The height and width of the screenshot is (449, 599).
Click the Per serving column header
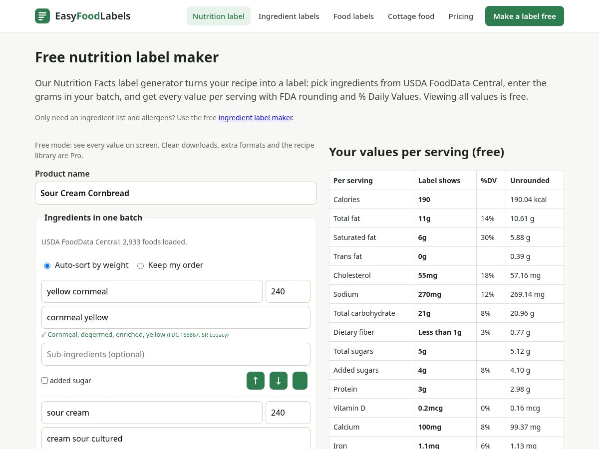tap(353, 181)
